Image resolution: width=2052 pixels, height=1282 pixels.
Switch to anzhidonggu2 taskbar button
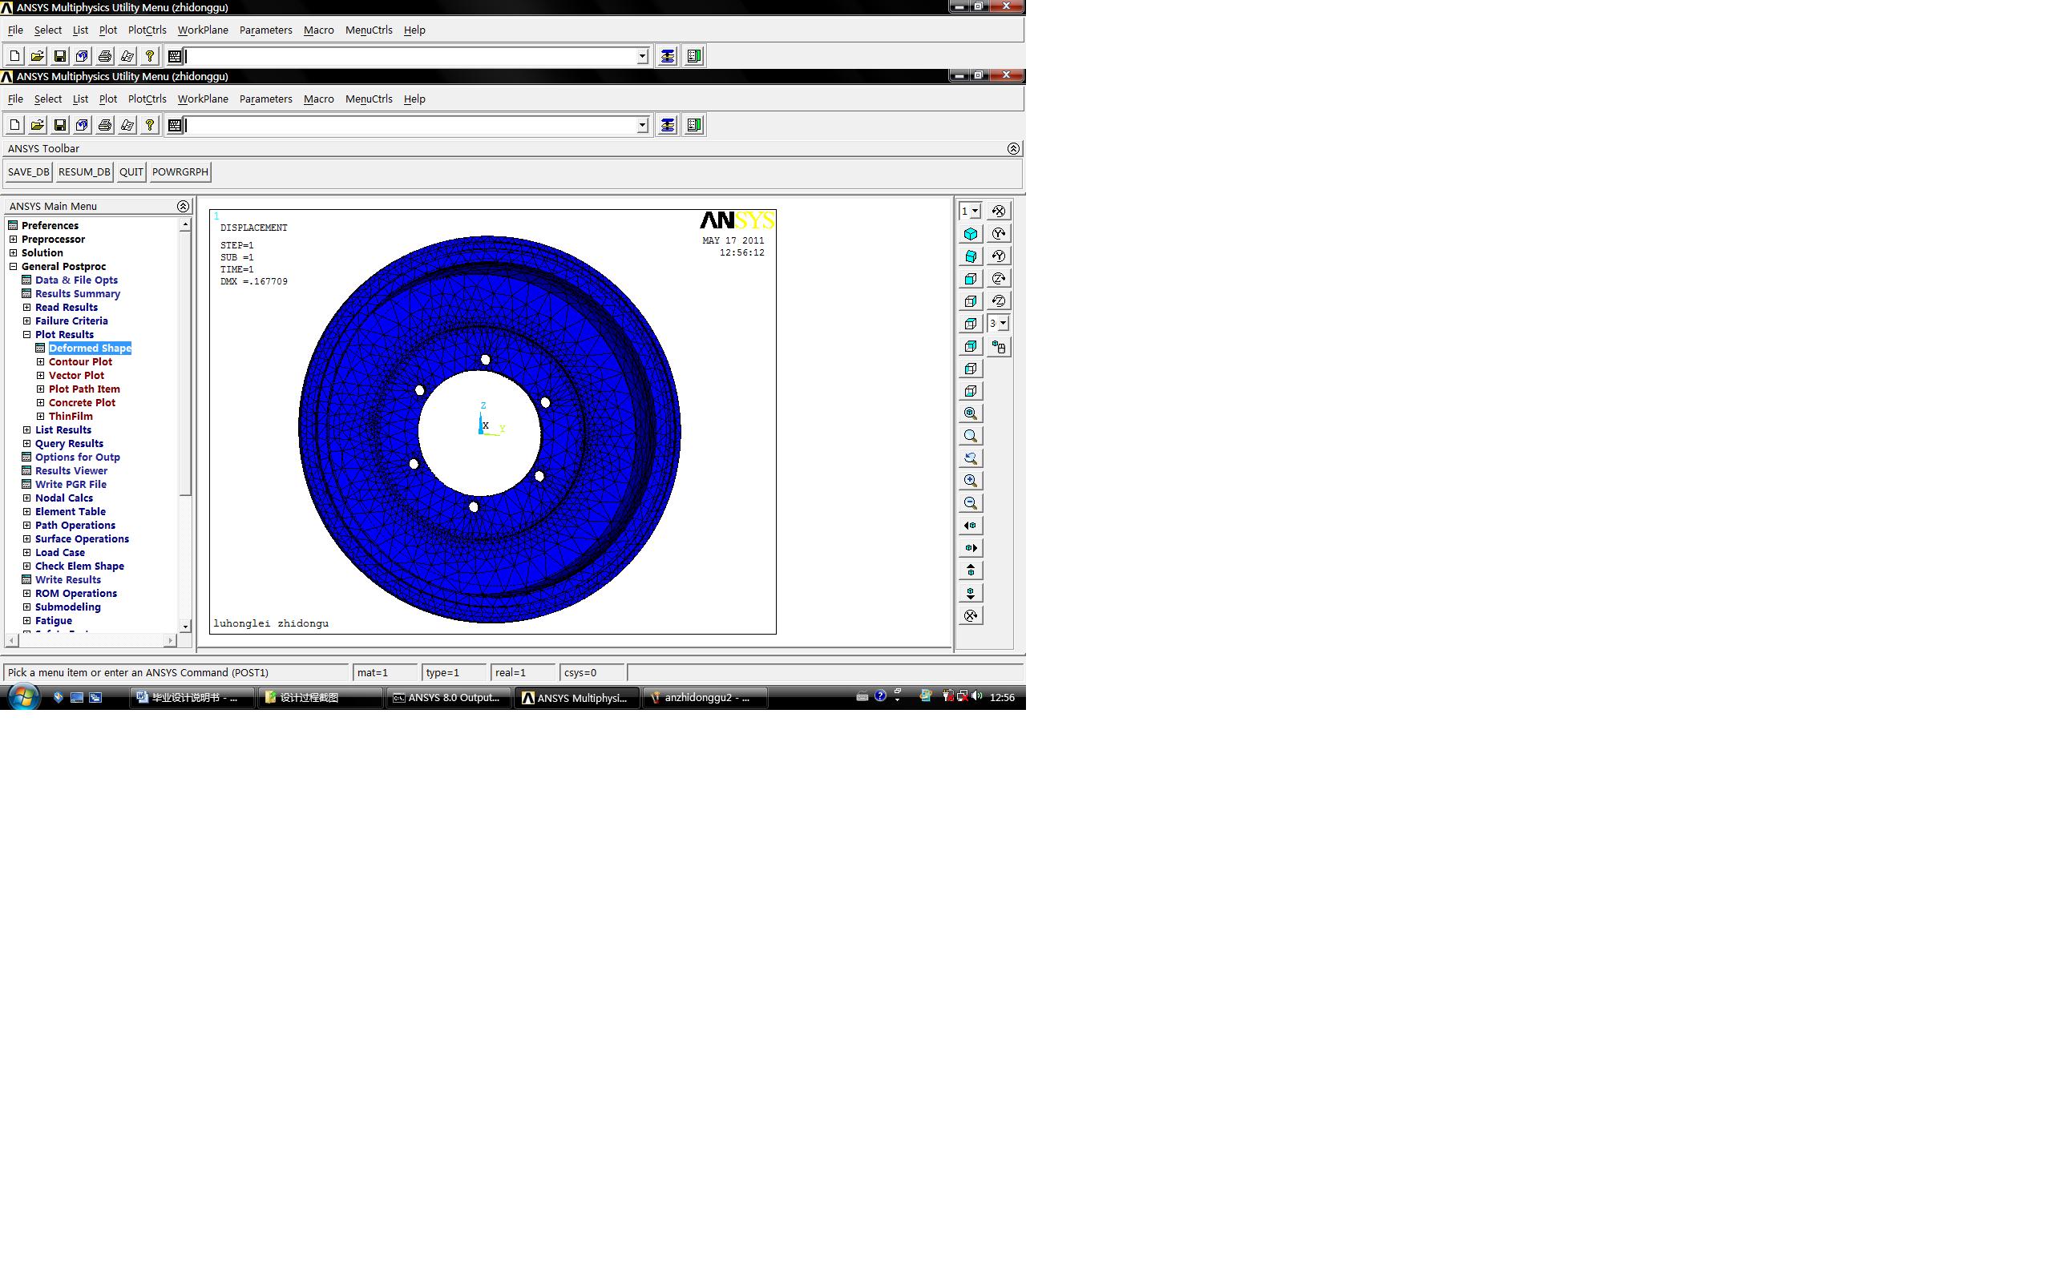pyautogui.click(x=705, y=698)
